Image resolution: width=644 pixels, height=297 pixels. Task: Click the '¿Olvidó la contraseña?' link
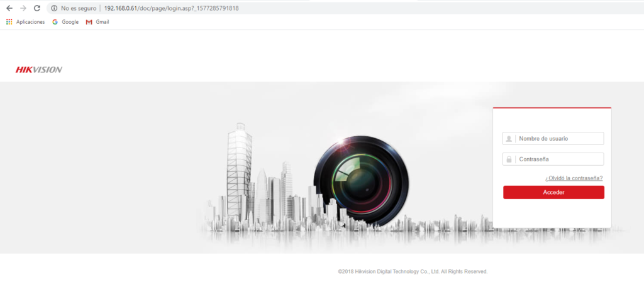coord(574,178)
